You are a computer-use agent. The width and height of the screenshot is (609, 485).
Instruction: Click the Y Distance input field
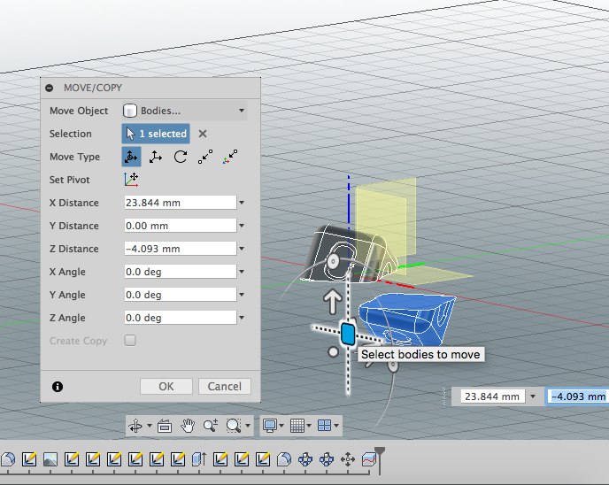coord(181,226)
